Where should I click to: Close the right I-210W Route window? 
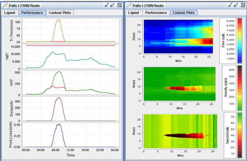tap(243, 5)
